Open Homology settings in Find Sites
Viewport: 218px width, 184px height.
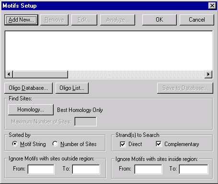pyautogui.click(x=31, y=110)
